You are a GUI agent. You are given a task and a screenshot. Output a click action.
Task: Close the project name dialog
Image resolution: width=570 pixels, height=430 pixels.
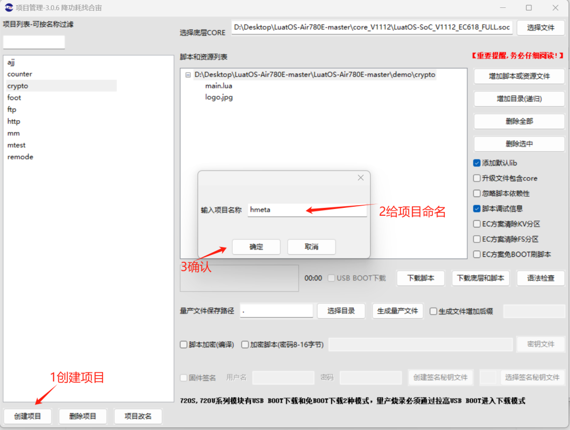click(x=360, y=178)
